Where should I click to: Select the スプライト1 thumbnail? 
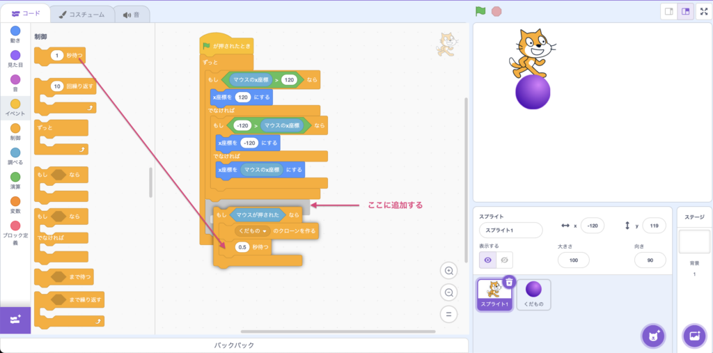(x=494, y=295)
